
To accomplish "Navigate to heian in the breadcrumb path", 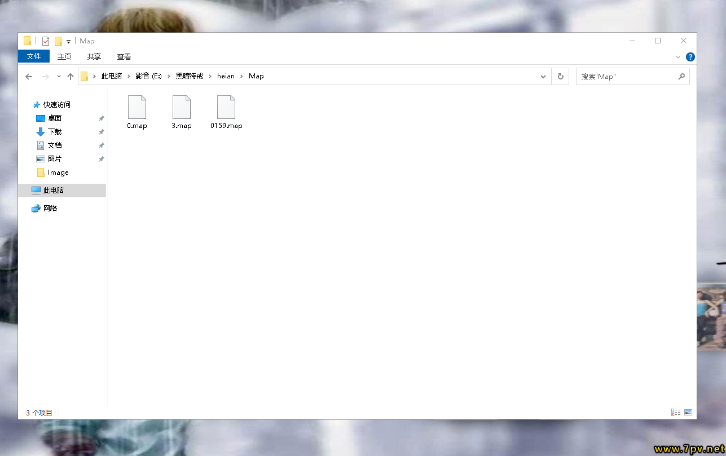I will pyautogui.click(x=226, y=76).
